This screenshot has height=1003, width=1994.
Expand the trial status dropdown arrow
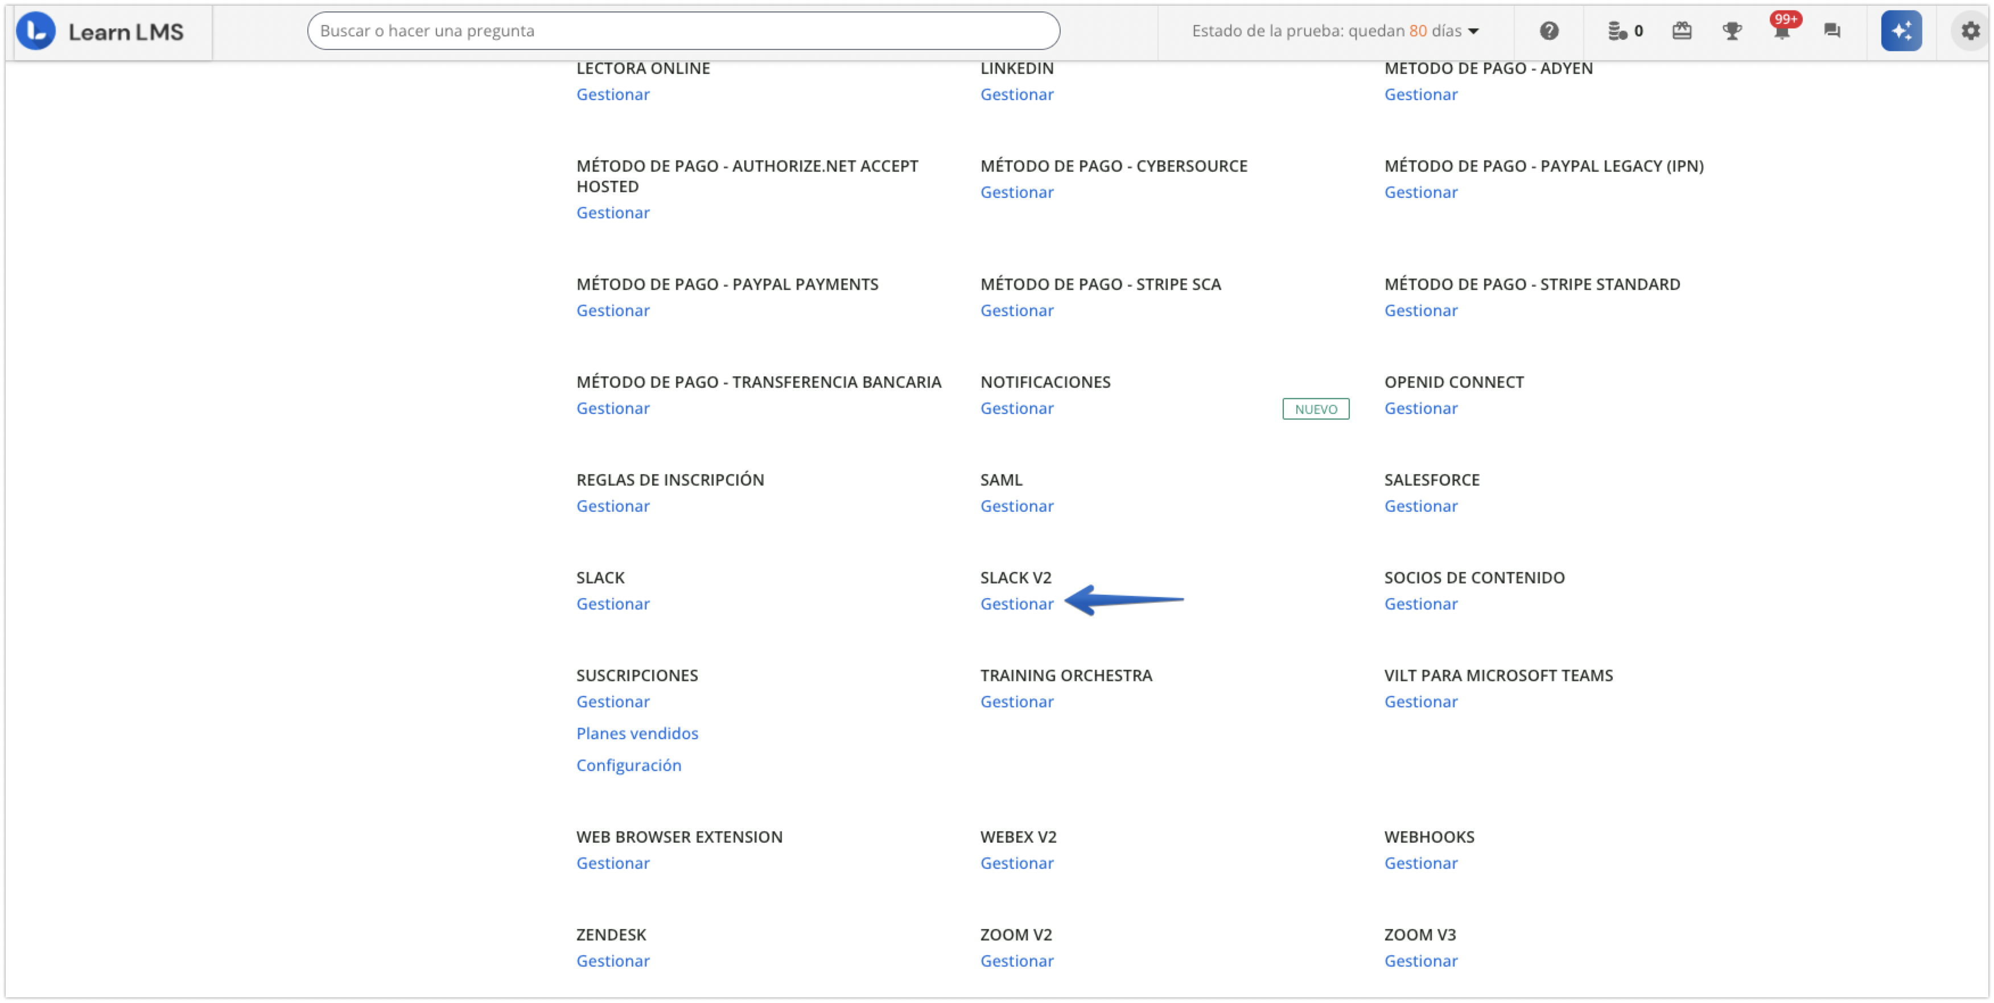tap(1473, 31)
